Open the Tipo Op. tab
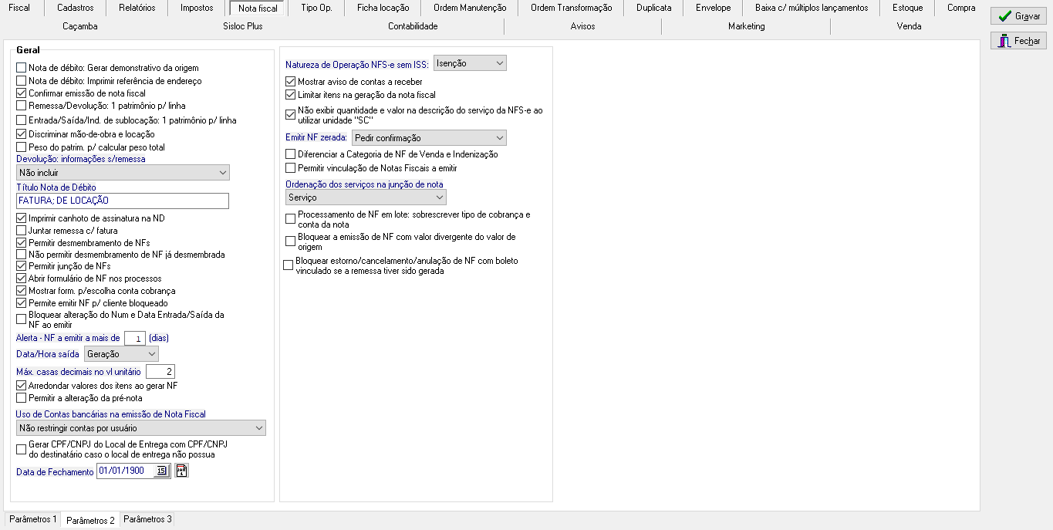This screenshot has height=530, width=1053. point(318,8)
